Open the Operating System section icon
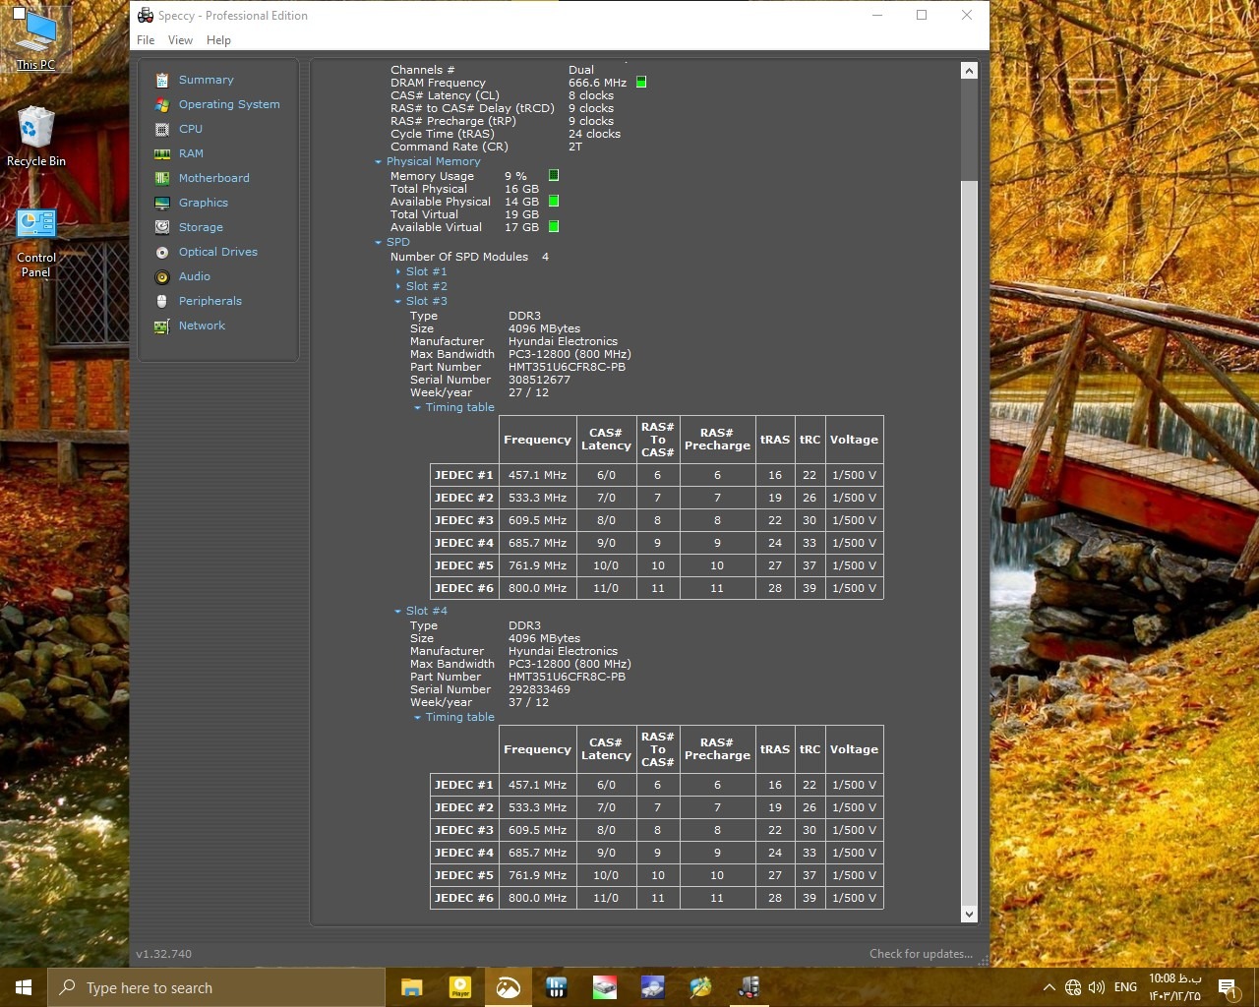This screenshot has width=1259, height=1007. (x=162, y=104)
